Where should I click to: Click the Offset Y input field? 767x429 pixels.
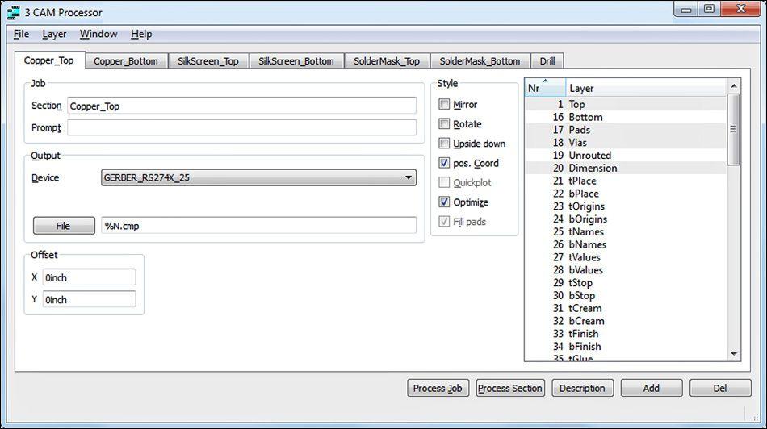point(89,299)
